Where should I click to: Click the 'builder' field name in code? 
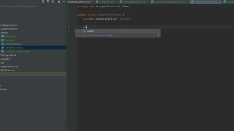coord(125,19)
